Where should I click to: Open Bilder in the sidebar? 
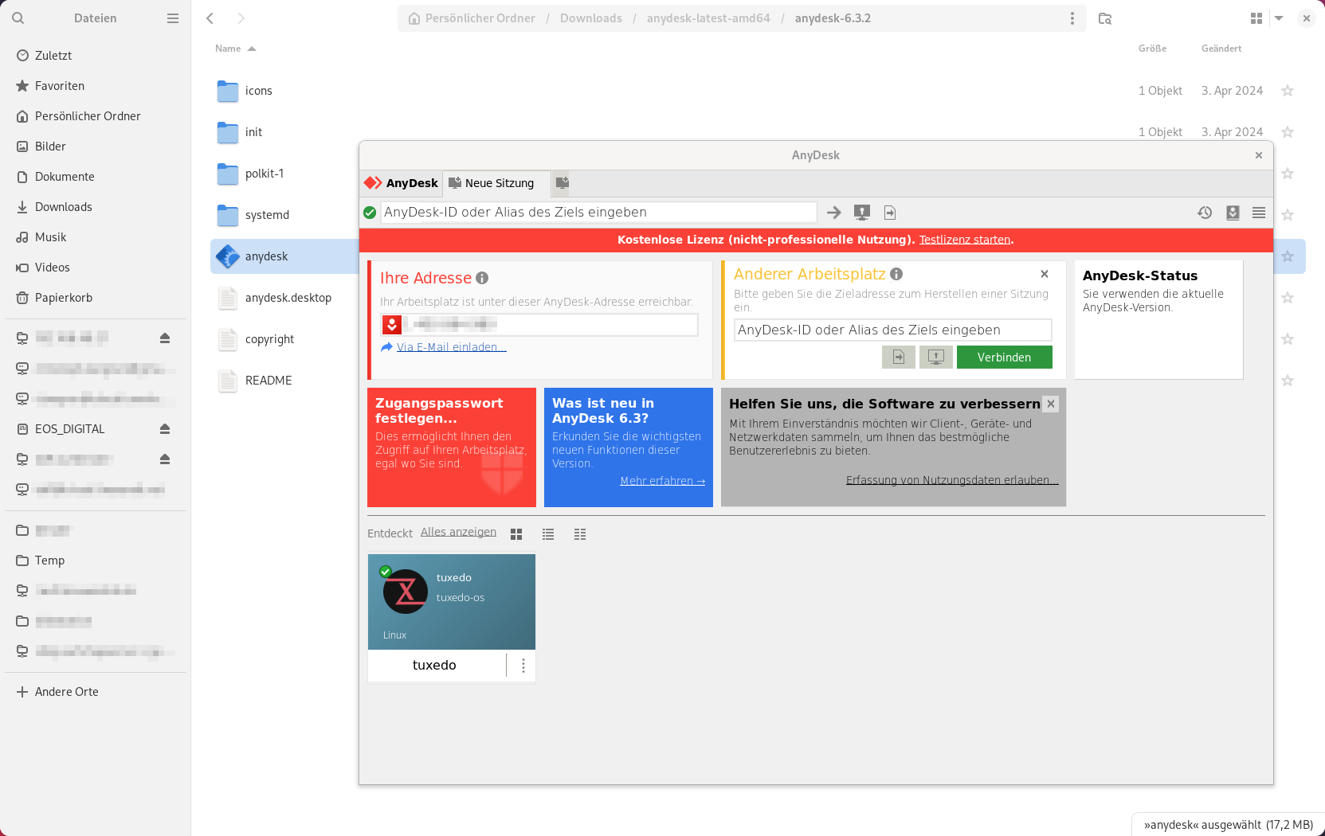[96, 146]
